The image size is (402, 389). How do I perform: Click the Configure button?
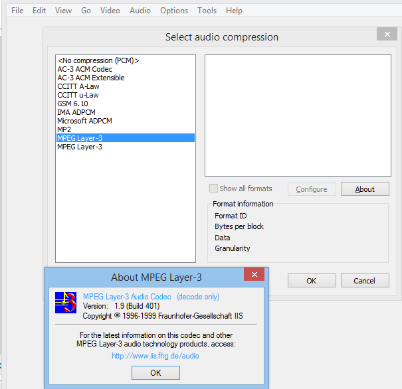pyautogui.click(x=312, y=189)
